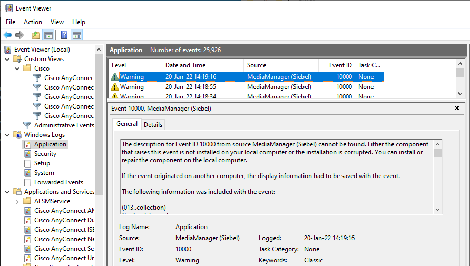This screenshot has width=470, height=266.
Task: Click the AESMService folder icon
Action: tap(27, 201)
